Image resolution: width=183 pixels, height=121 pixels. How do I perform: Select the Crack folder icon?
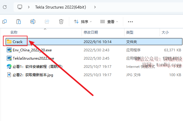(x=9, y=42)
